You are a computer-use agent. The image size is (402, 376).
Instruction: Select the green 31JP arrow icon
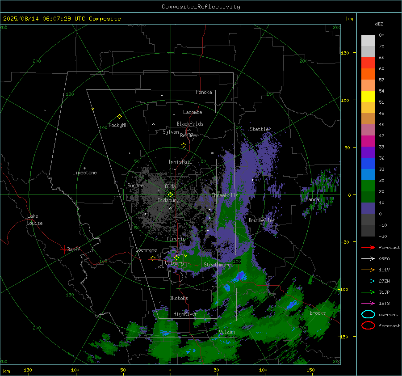pos(368,292)
